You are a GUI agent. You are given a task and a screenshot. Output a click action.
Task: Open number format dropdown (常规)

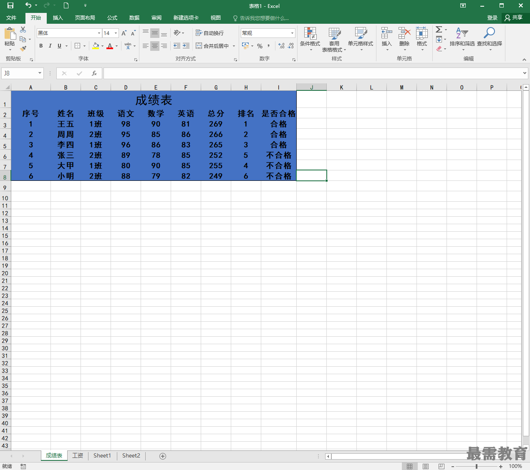[x=292, y=33]
